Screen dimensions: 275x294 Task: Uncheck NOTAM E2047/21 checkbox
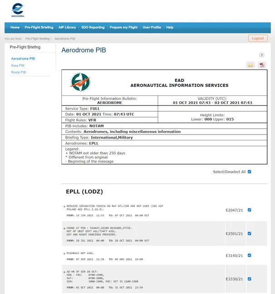coord(249,210)
